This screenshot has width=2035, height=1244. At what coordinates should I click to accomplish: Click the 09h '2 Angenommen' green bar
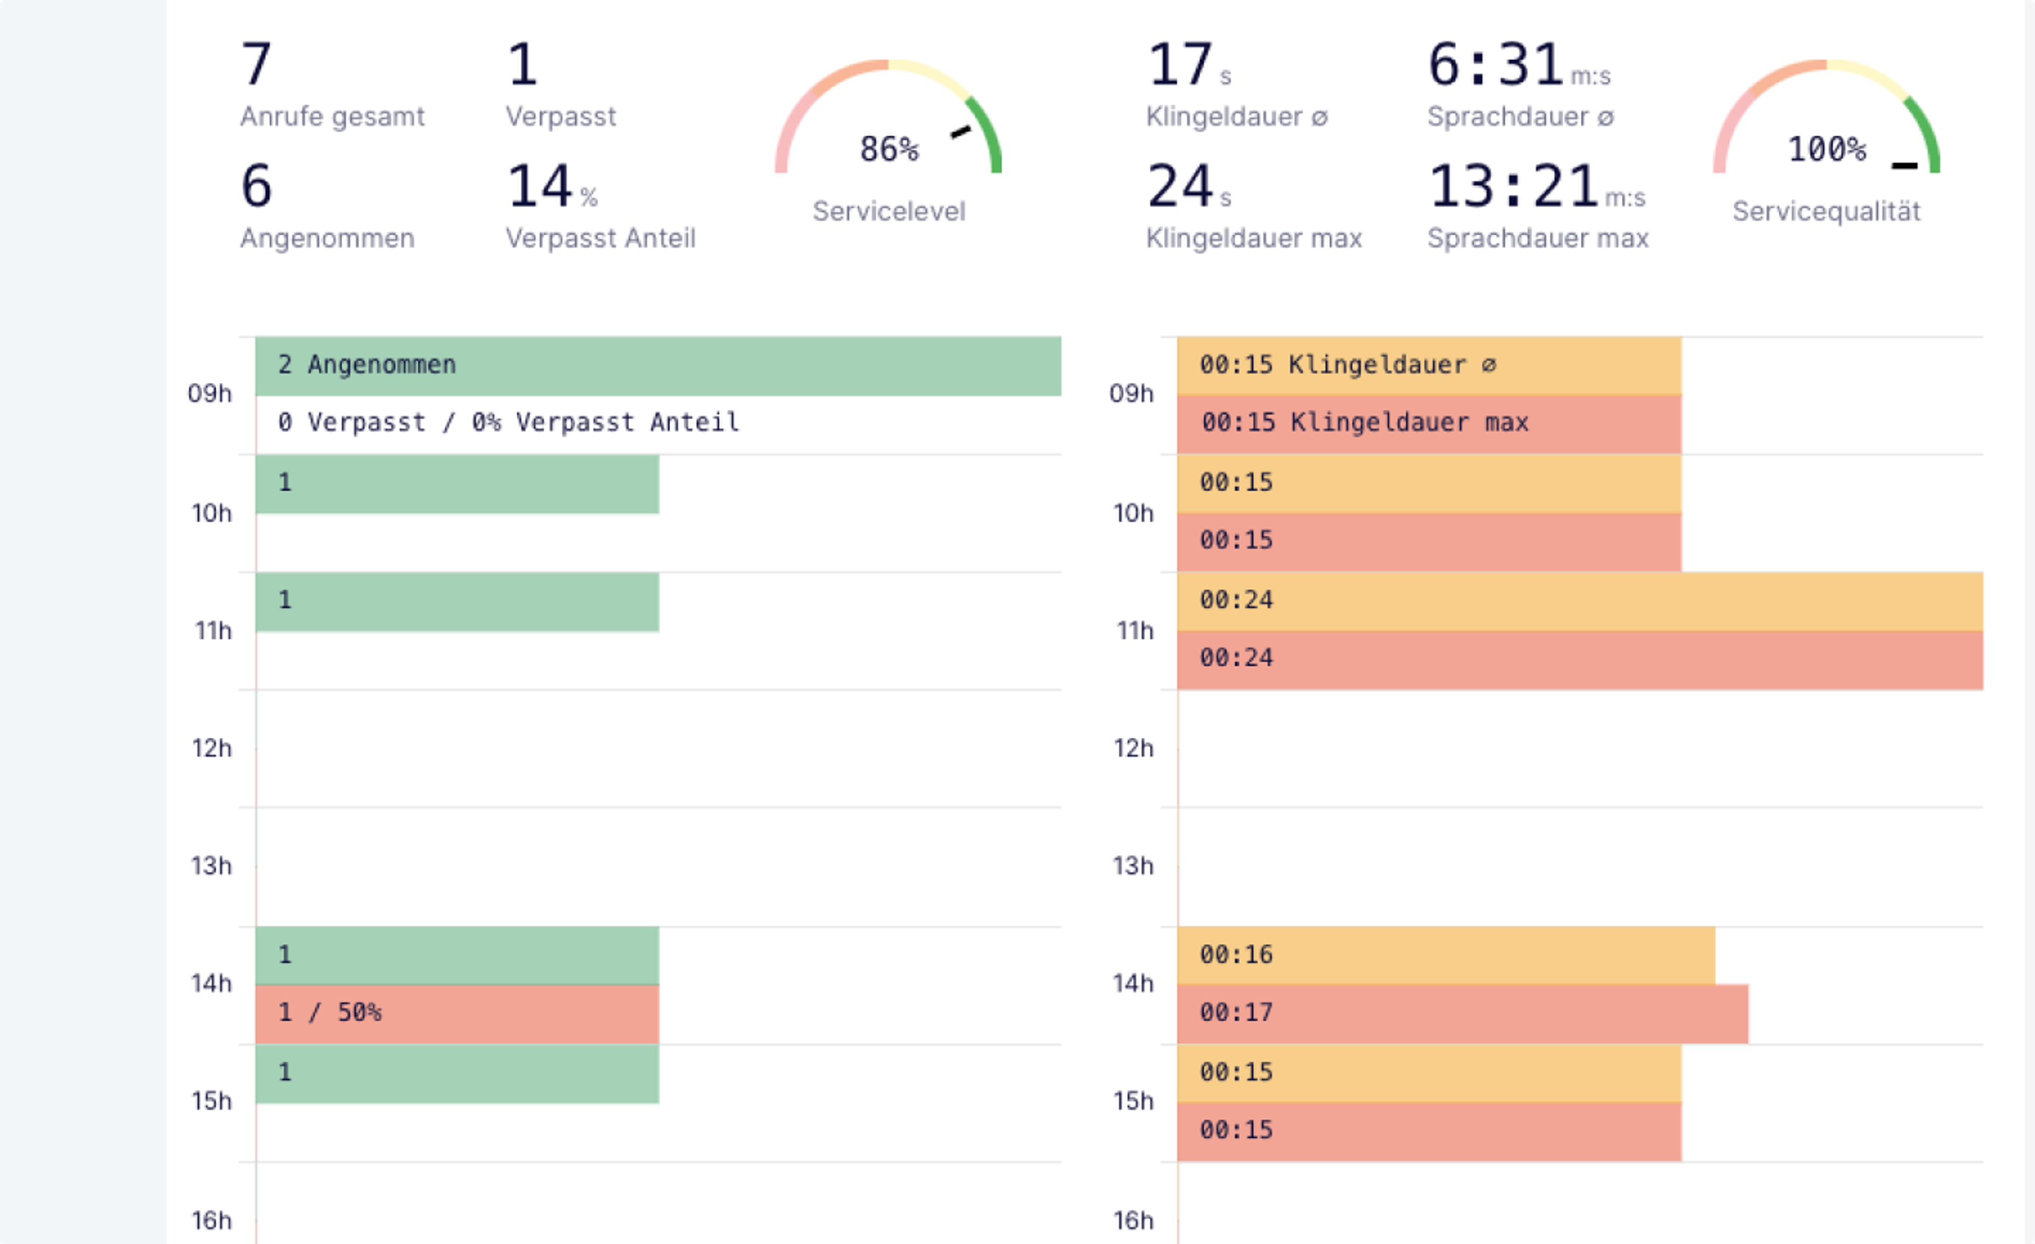[x=658, y=366]
